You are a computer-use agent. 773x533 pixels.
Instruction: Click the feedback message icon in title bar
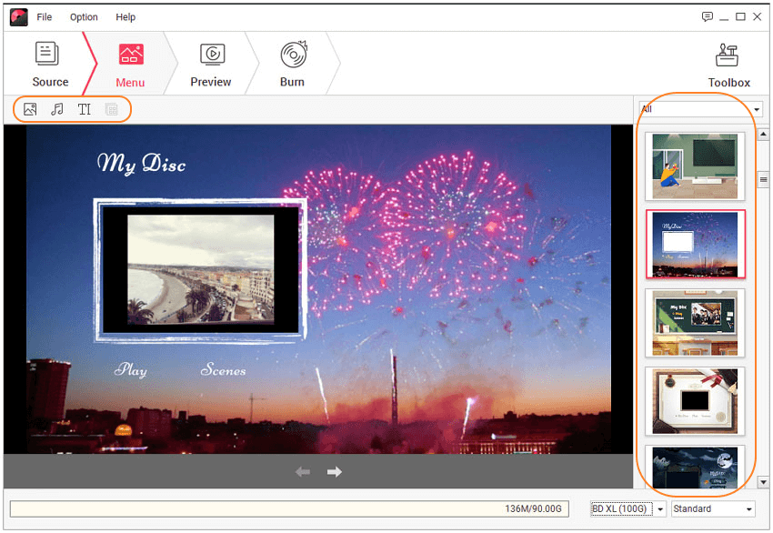708,16
